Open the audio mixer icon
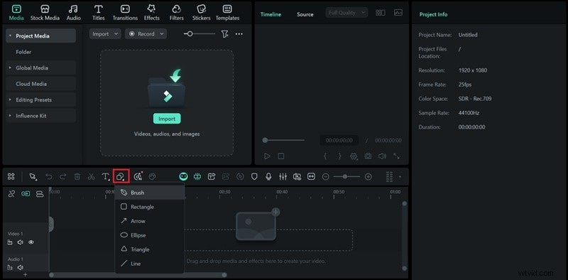This screenshot has height=280, width=568. point(283,177)
